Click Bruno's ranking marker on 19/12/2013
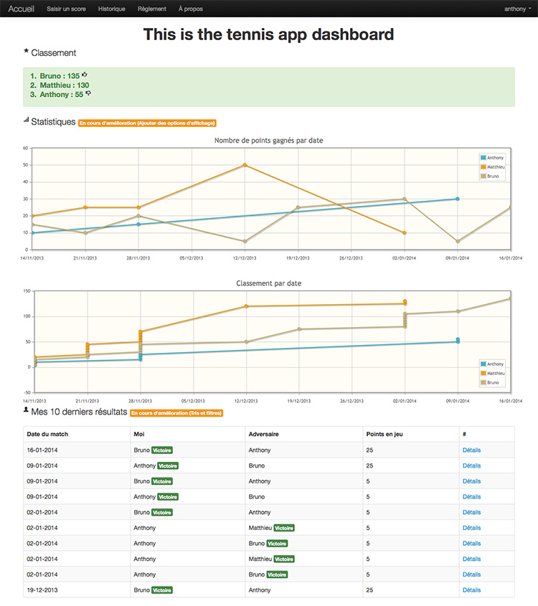538x606 pixels. (299, 329)
